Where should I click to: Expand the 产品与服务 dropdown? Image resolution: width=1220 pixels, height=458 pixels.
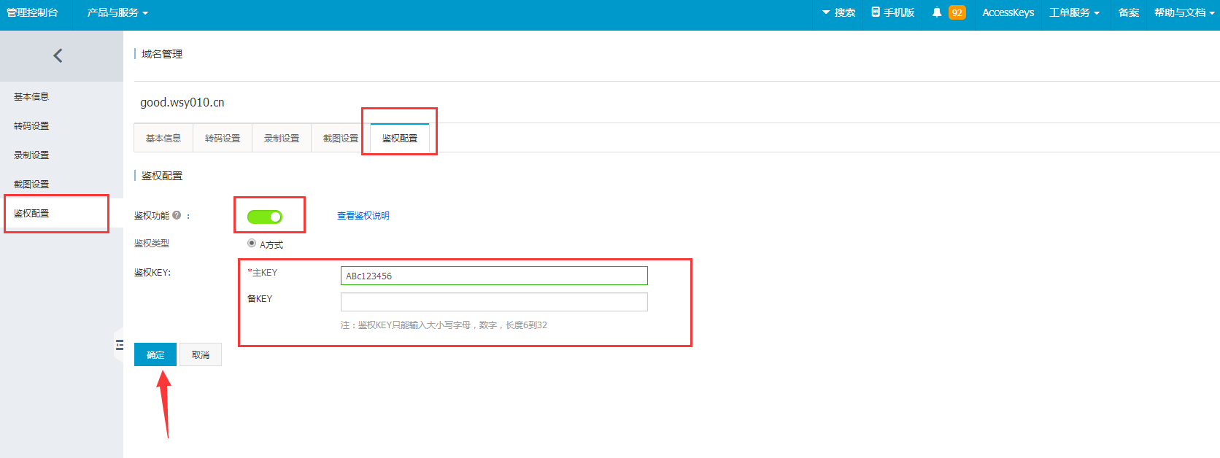[x=117, y=12]
